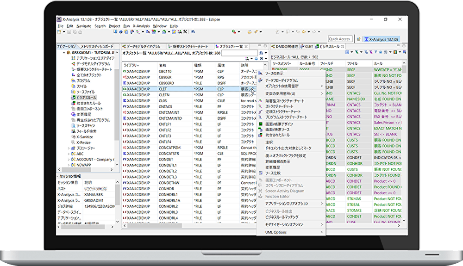Collapse GRSXADM1 - TUTORIAL tree root

coord(64,52)
